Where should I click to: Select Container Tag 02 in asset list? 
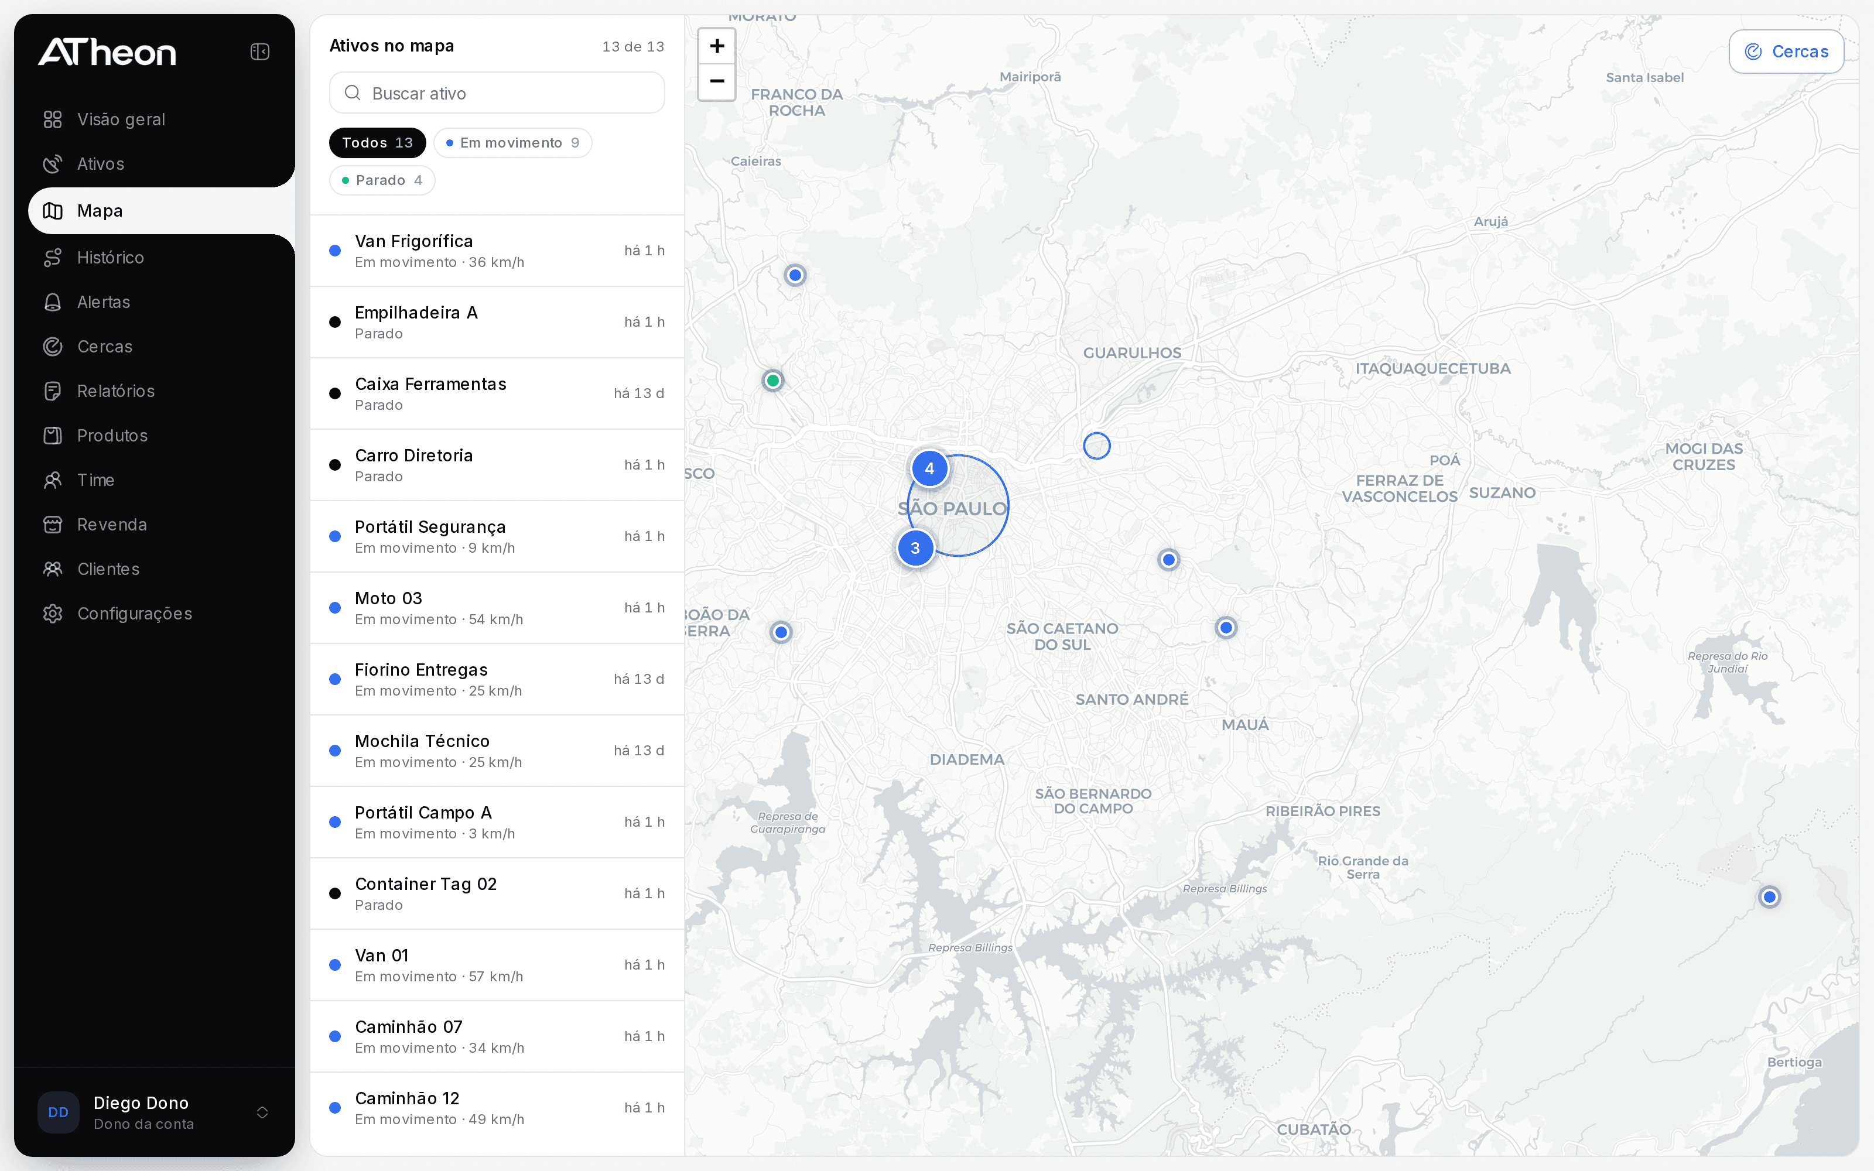coord(497,893)
